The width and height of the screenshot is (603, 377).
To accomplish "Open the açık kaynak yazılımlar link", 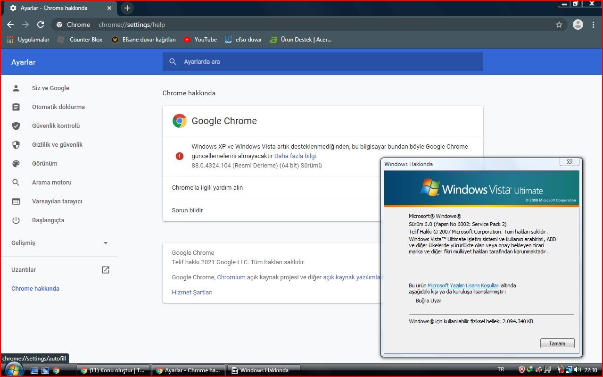I will click(352, 277).
